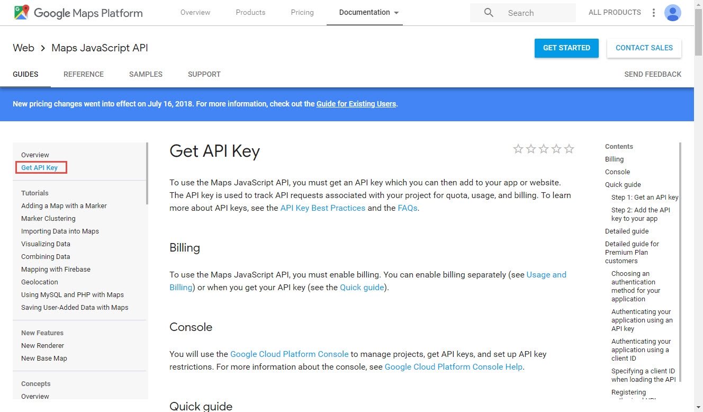The width and height of the screenshot is (703, 412).
Task: Open the three-dot apps menu near ALL PRODUCTS
Action: click(655, 12)
